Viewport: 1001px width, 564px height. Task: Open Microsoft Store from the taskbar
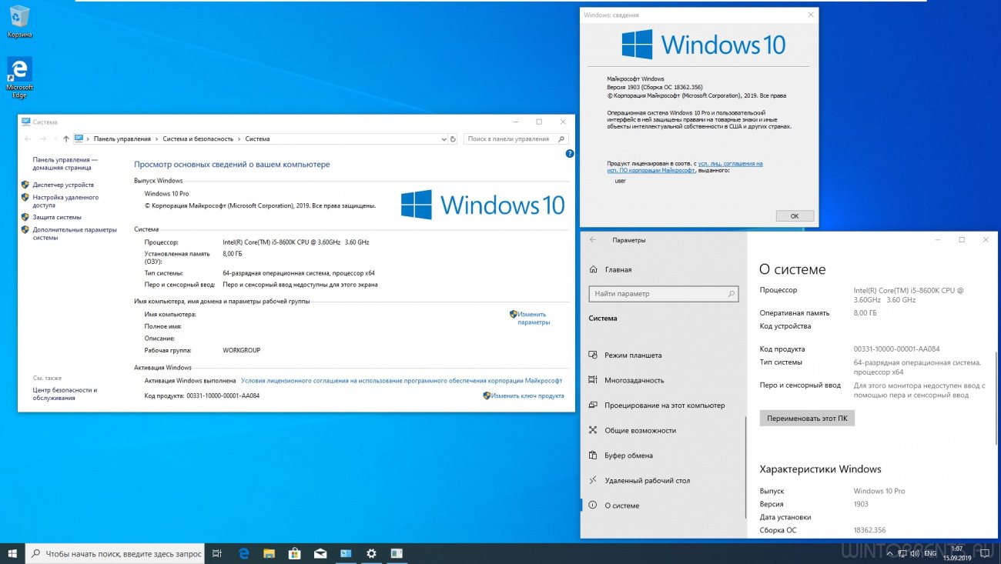tap(294, 553)
